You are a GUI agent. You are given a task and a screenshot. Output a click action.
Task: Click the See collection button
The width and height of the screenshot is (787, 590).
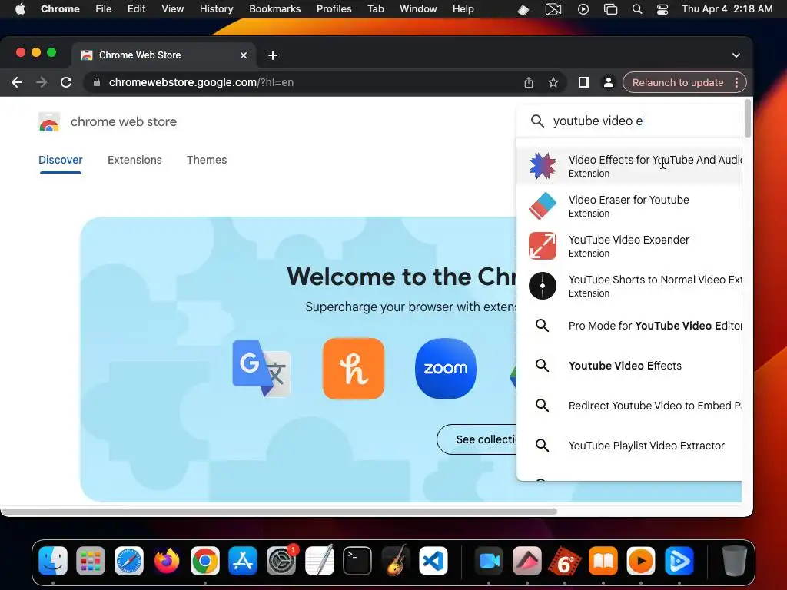[477, 439]
